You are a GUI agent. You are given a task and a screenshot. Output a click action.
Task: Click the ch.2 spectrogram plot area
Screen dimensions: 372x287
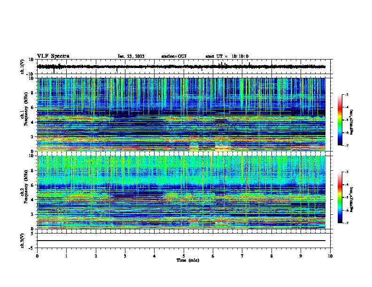[181, 192]
